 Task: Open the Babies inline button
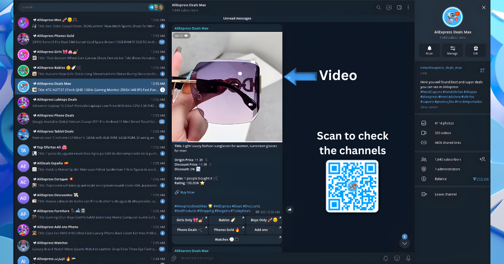click(227, 220)
